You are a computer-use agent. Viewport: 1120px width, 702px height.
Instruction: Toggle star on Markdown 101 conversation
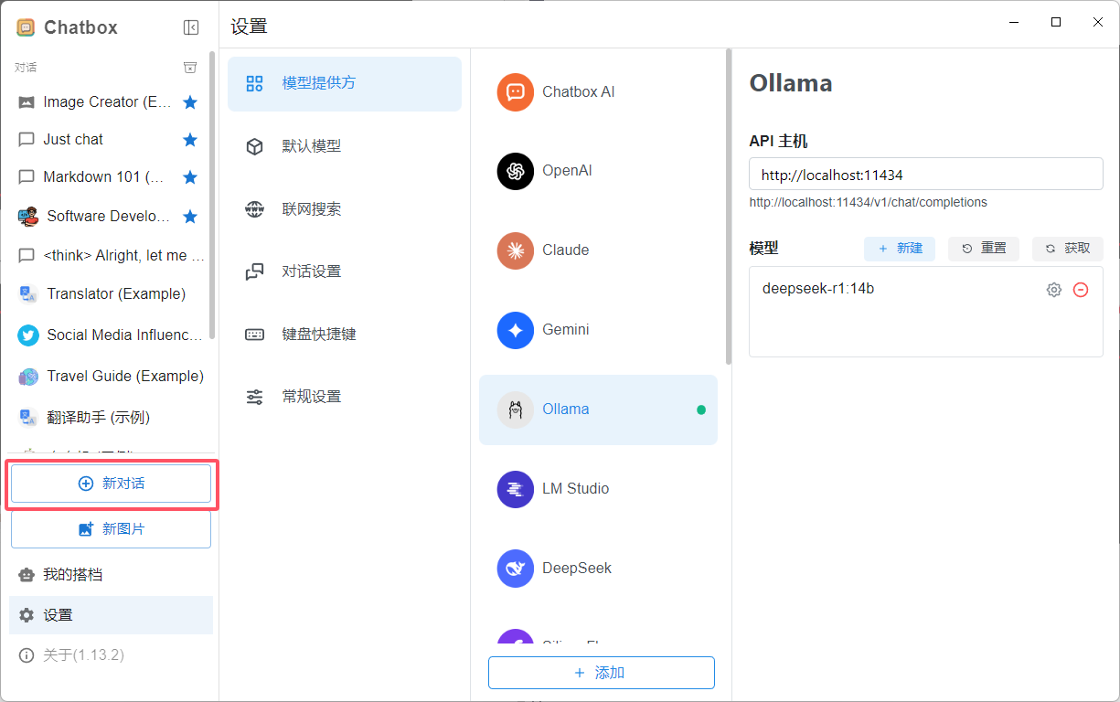point(190,177)
